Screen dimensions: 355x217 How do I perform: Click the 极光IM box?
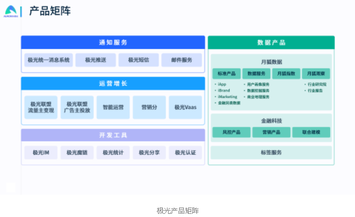coord(41,153)
